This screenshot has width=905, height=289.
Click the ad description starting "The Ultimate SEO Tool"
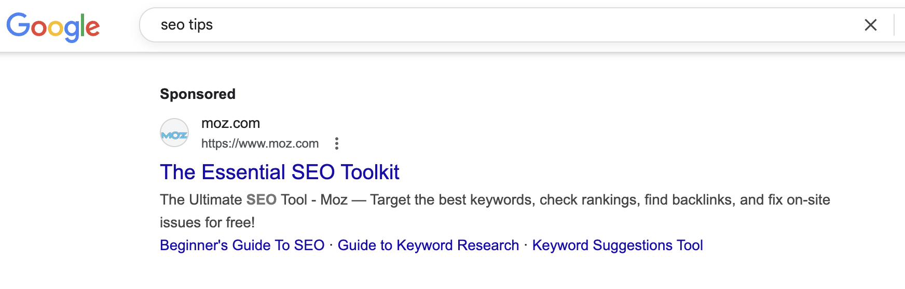coord(495,211)
